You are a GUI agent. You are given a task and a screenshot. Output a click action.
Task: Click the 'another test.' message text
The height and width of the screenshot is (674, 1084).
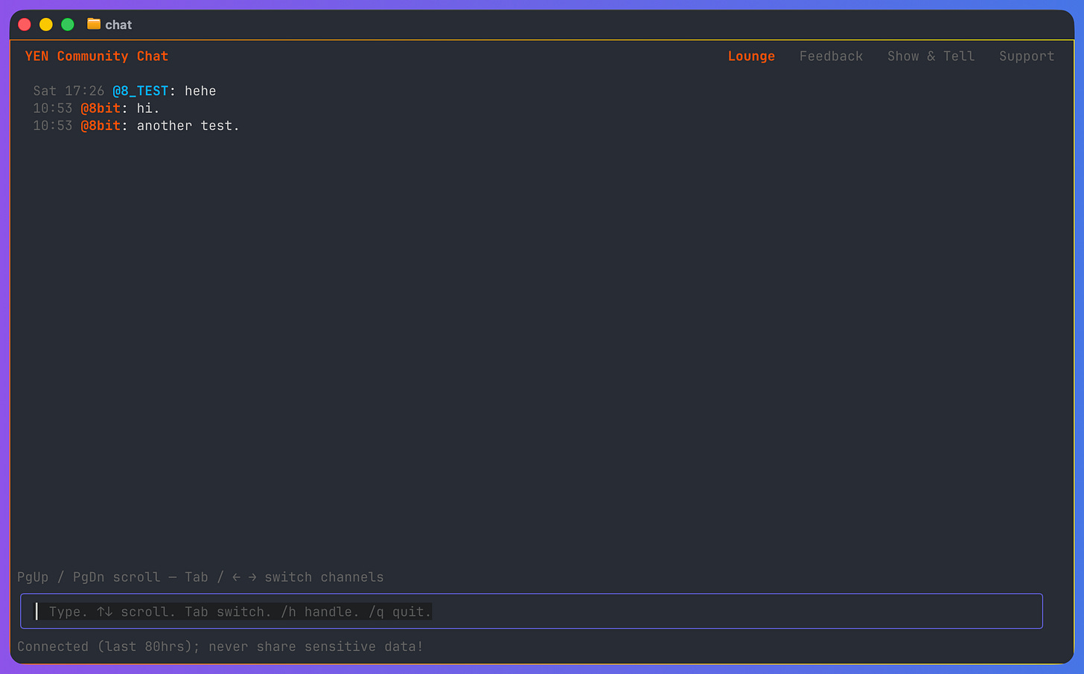point(188,126)
